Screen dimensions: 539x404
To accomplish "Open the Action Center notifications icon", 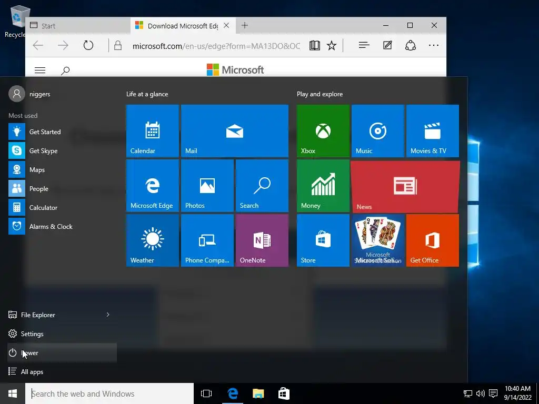I will pos(493,393).
